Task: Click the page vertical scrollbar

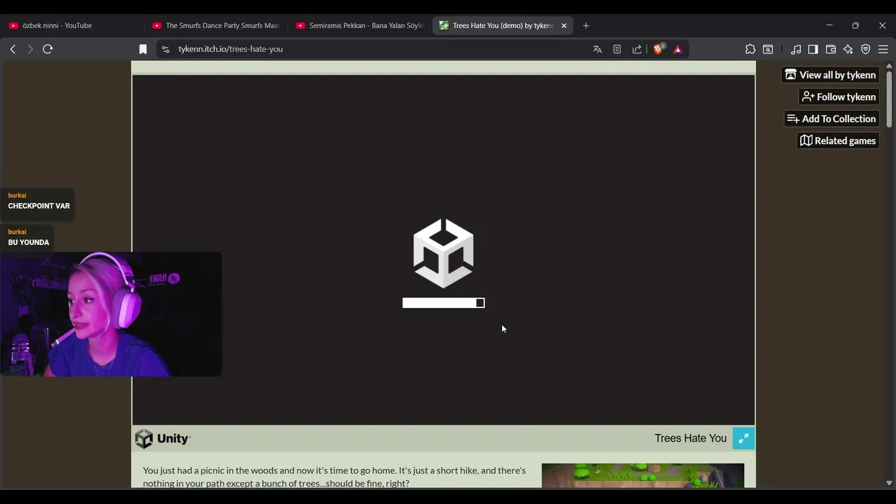Action: tap(889, 99)
